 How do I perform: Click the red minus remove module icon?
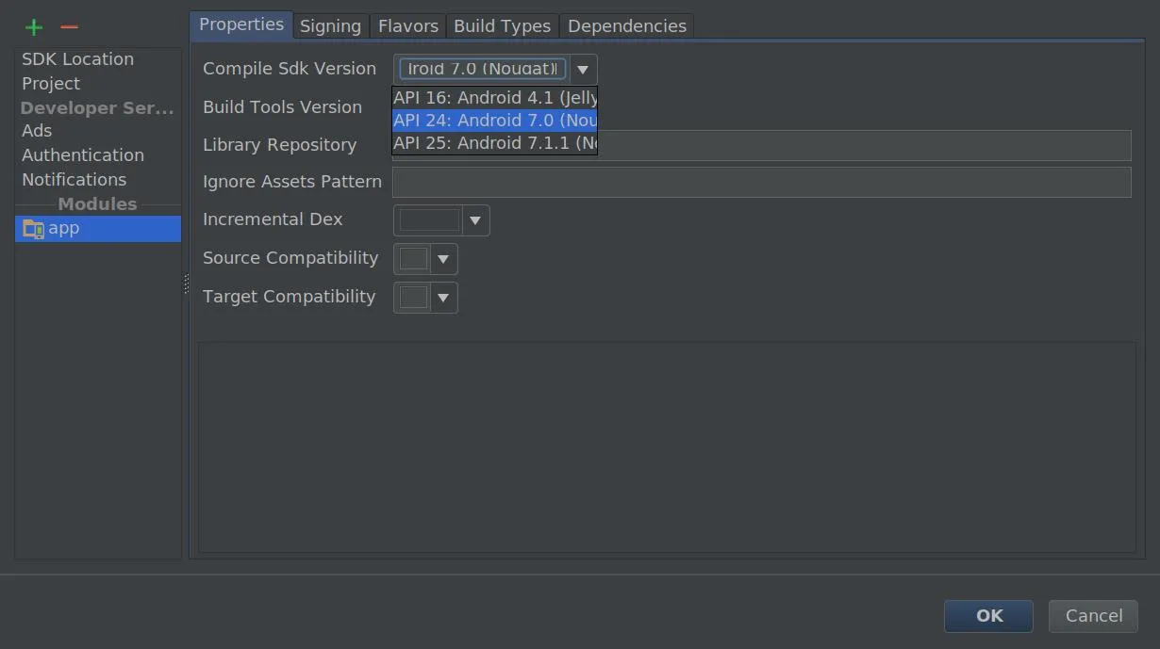69,27
